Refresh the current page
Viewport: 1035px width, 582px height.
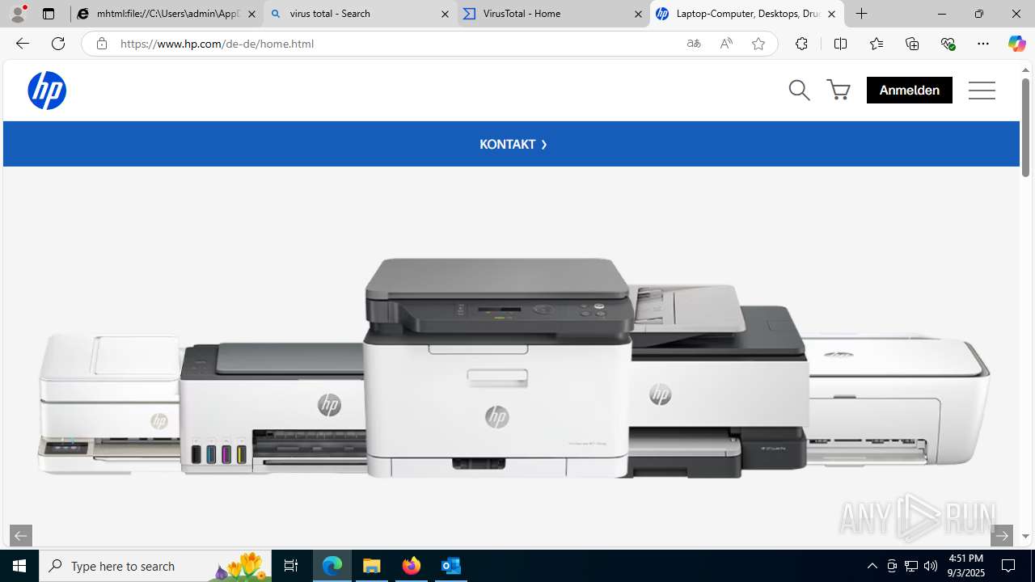pos(58,44)
